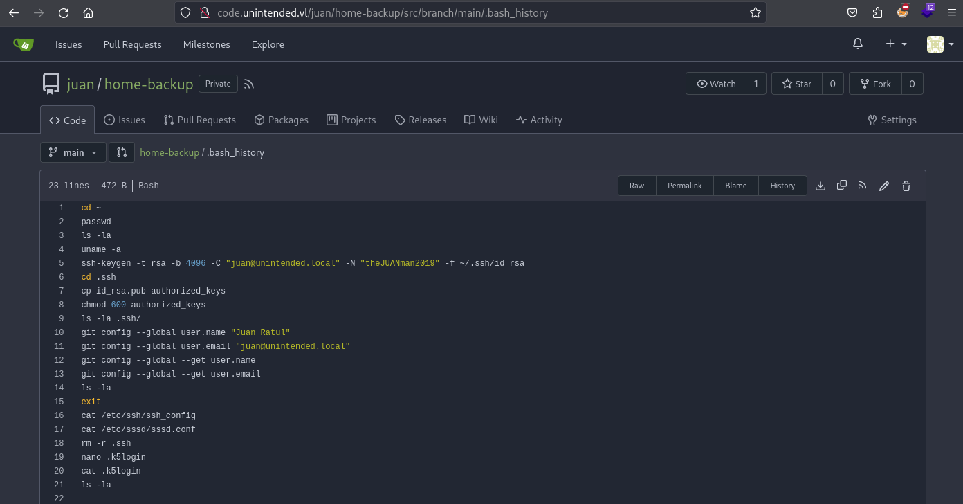Open the notifications bell
The width and height of the screenshot is (963, 504).
coord(858,44)
